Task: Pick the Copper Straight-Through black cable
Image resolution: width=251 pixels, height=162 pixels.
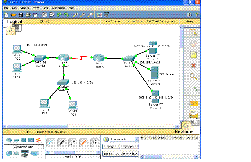Action: click(62, 142)
